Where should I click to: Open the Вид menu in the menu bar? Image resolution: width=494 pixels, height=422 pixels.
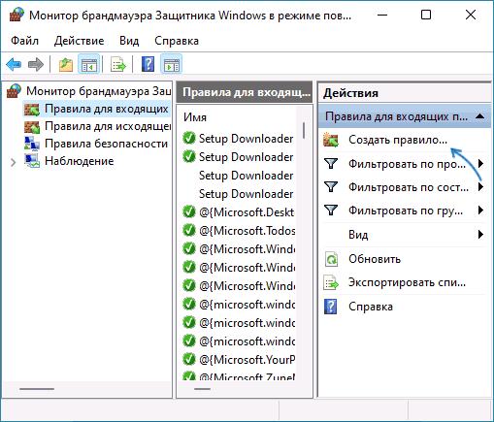(x=129, y=41)
